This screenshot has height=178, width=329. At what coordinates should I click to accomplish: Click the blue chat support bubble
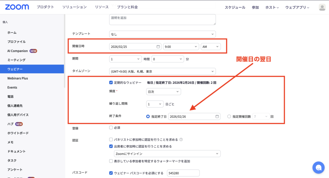click(x=318, y=167)
